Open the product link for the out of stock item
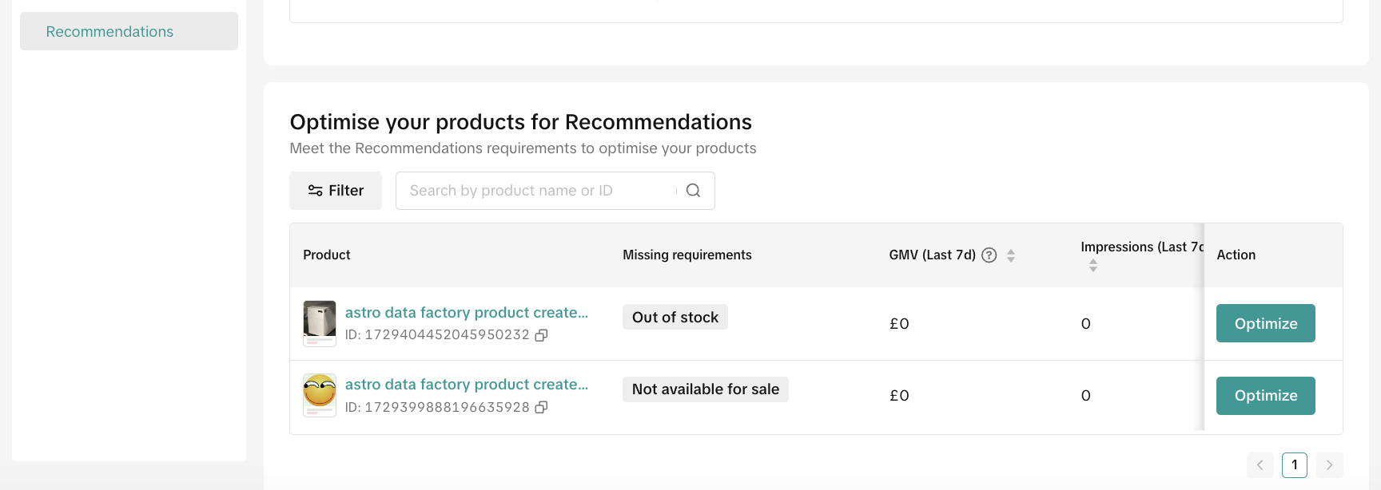Image resolution: width=1381 pixels, height=490 pixels. pos(466,313)
